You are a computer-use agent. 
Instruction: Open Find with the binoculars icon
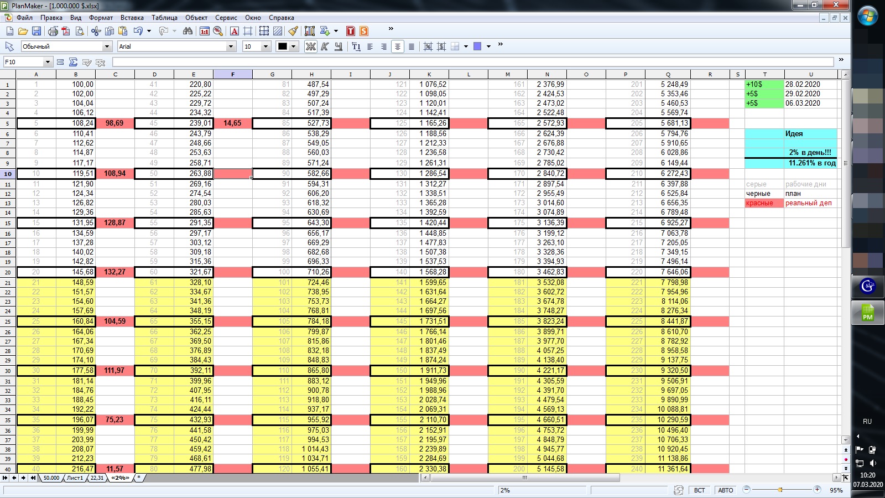pyautogui.click(x=188, y=31)
